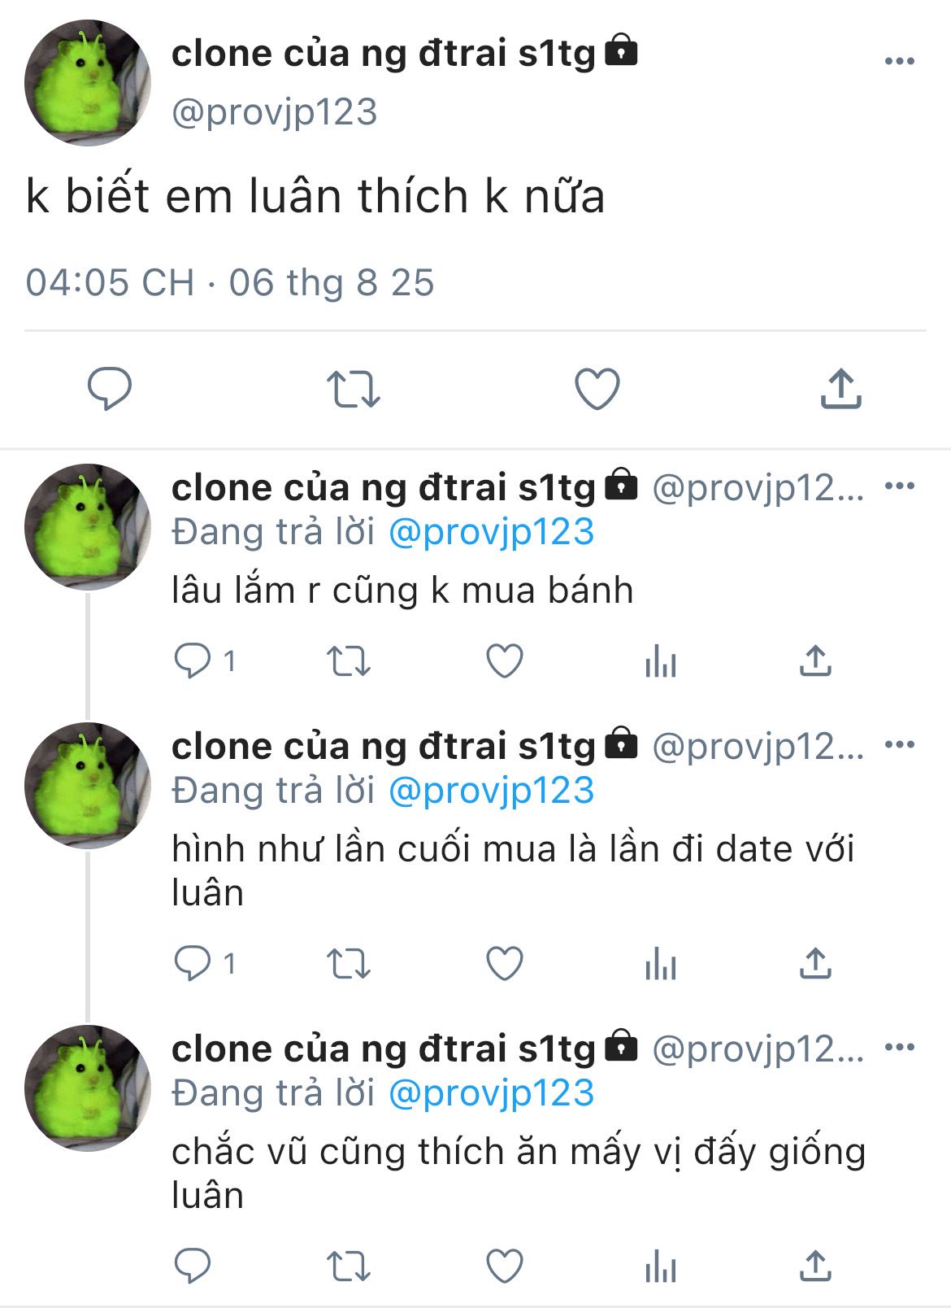Open more options on 'lâu lắm r' reply
The width and height of the screenshot is (951, 1308).
899,486
